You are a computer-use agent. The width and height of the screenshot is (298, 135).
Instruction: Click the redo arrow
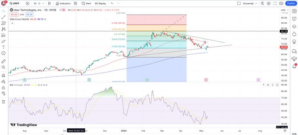pos(118,3)
